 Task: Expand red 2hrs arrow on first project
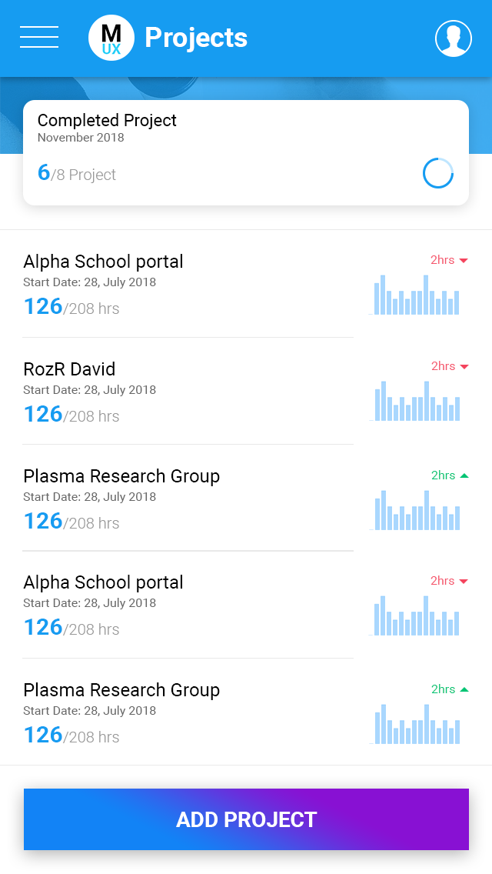(x=464, y=261)
